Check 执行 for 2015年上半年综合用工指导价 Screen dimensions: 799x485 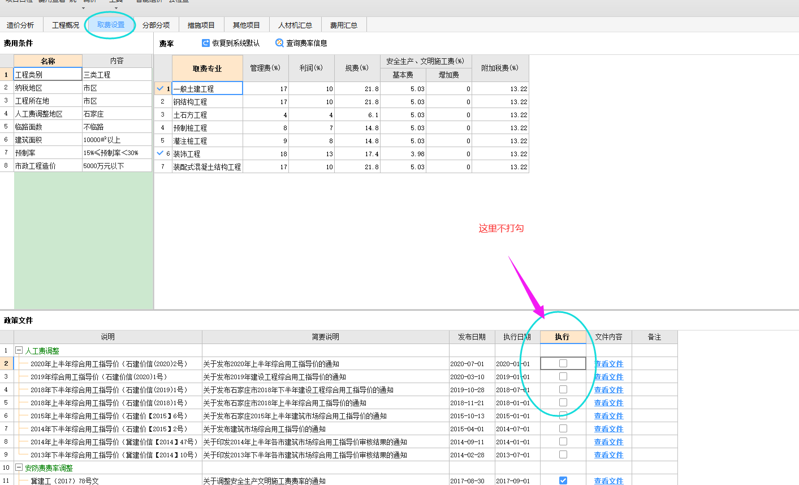pyautogui.click(x=563, y=415)
